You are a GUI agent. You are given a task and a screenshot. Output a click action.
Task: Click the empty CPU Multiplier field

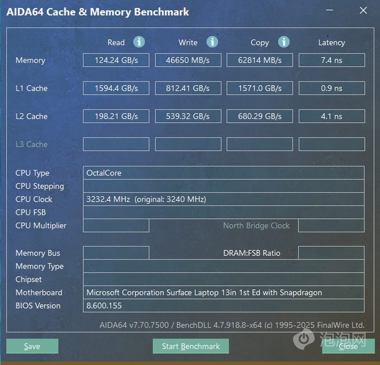click(x=116, y=225)
